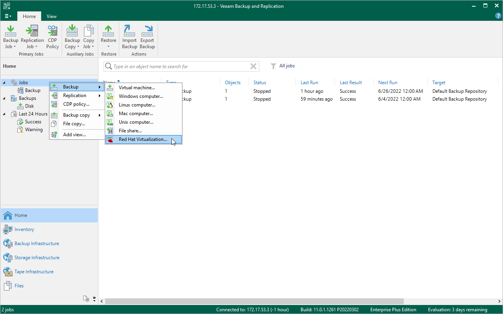Open the Files view
Image resolution: width=503 pixels, height=314 pixels.
[19, 286]
